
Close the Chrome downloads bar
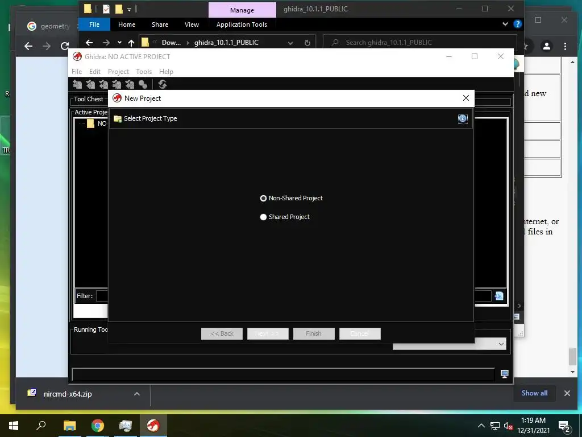(x=567, y=393)
